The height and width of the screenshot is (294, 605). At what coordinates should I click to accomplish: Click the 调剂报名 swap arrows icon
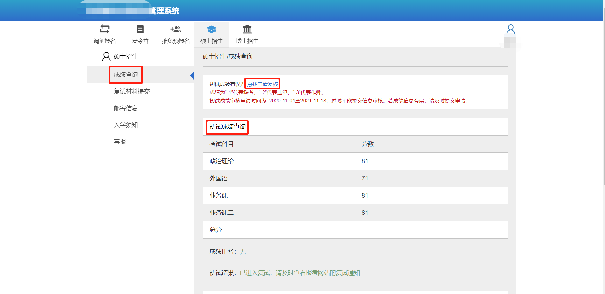[104, 29]
